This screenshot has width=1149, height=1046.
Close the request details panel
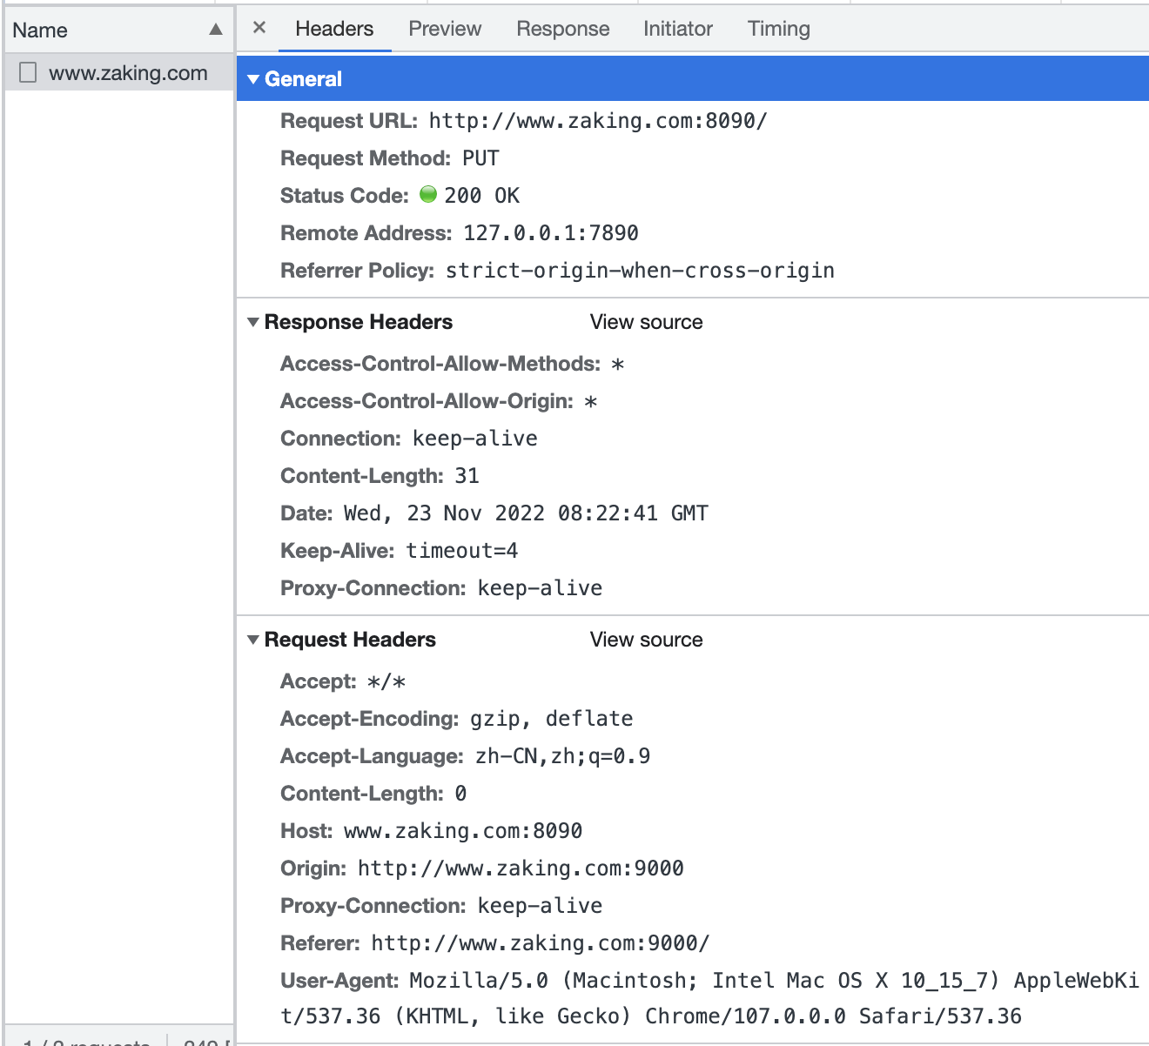click(259, 28)
